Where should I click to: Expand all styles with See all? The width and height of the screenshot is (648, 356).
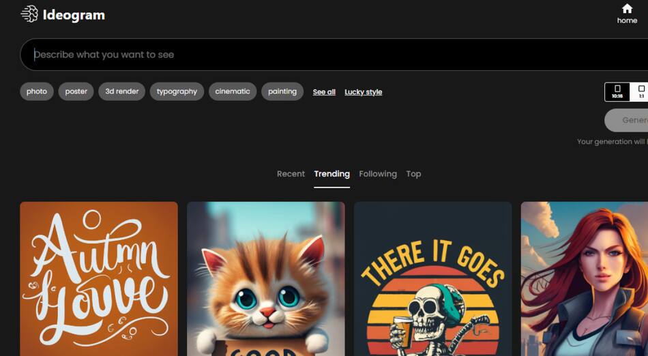tap(324, 92)
